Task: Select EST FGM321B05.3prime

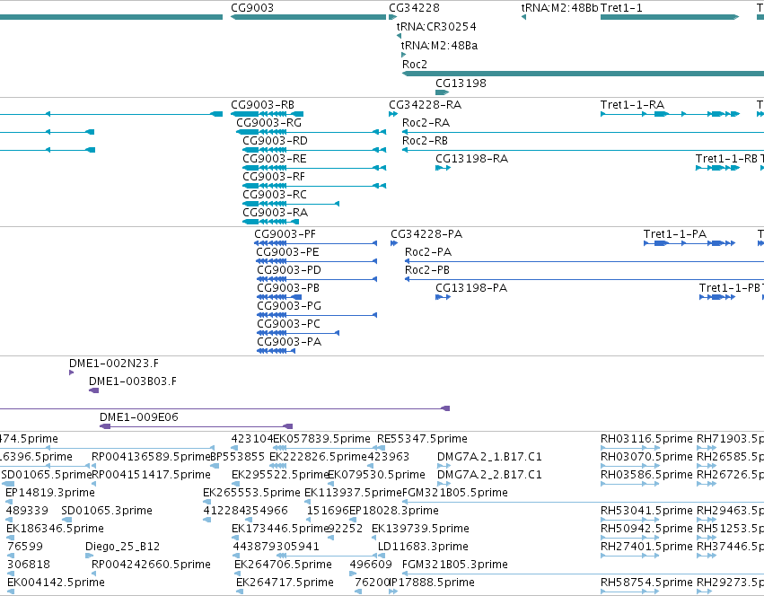Action: tap(454, 565)
